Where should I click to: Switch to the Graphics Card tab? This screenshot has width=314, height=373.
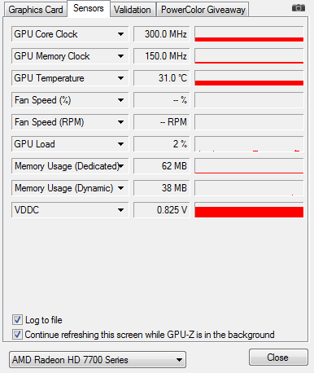pyautogui.click(x=36, y=10)
